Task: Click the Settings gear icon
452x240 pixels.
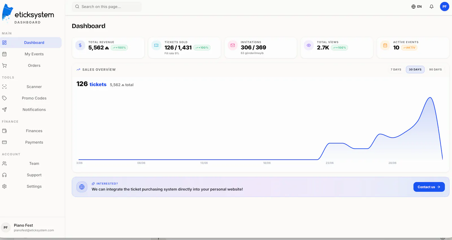Action: pos(4,186)
